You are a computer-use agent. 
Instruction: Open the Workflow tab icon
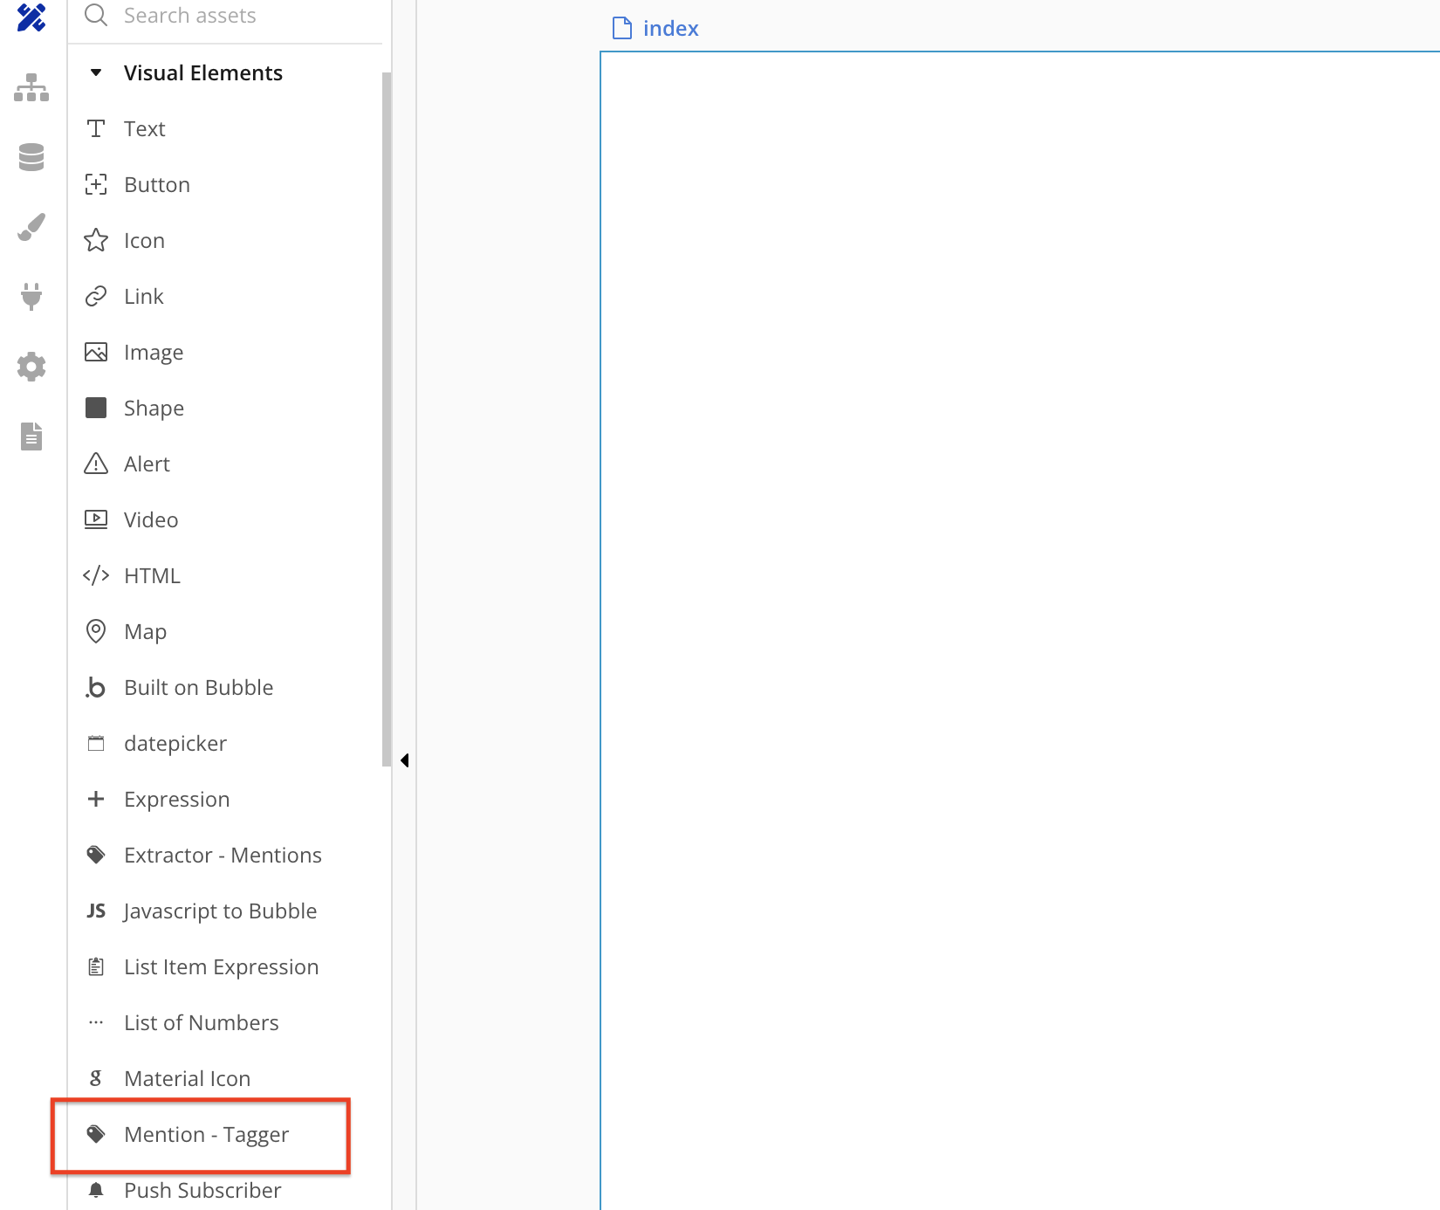coord(31,87)
